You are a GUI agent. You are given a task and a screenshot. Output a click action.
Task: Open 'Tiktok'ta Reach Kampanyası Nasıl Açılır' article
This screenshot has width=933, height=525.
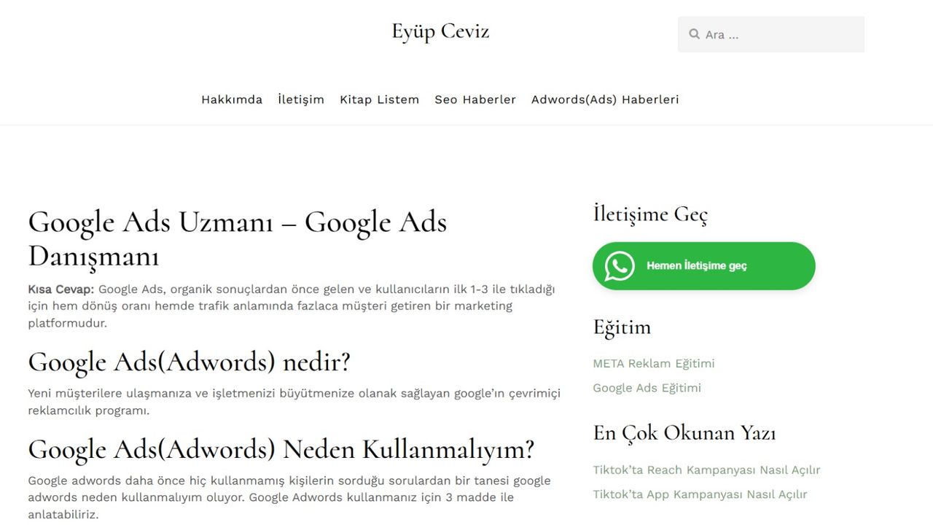tap(706, 470)
